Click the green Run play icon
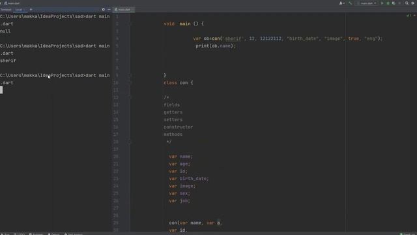This screenshot has width=417, height=235. [382, 3]
